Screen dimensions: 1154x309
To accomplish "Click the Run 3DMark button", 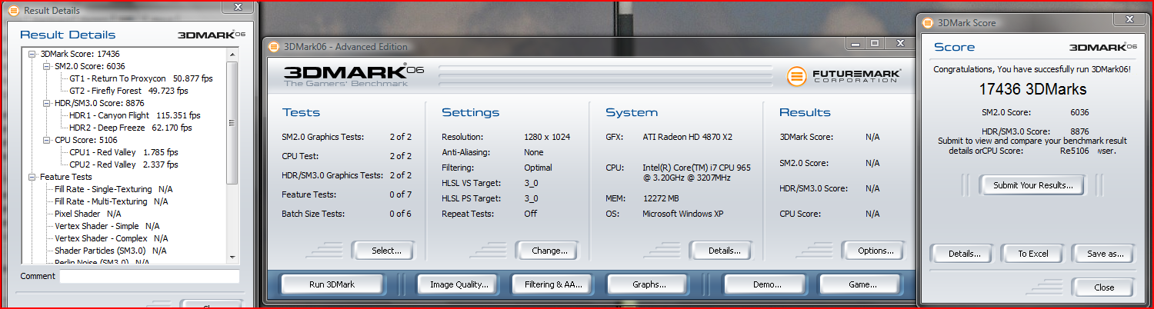I will click(332, 284).
